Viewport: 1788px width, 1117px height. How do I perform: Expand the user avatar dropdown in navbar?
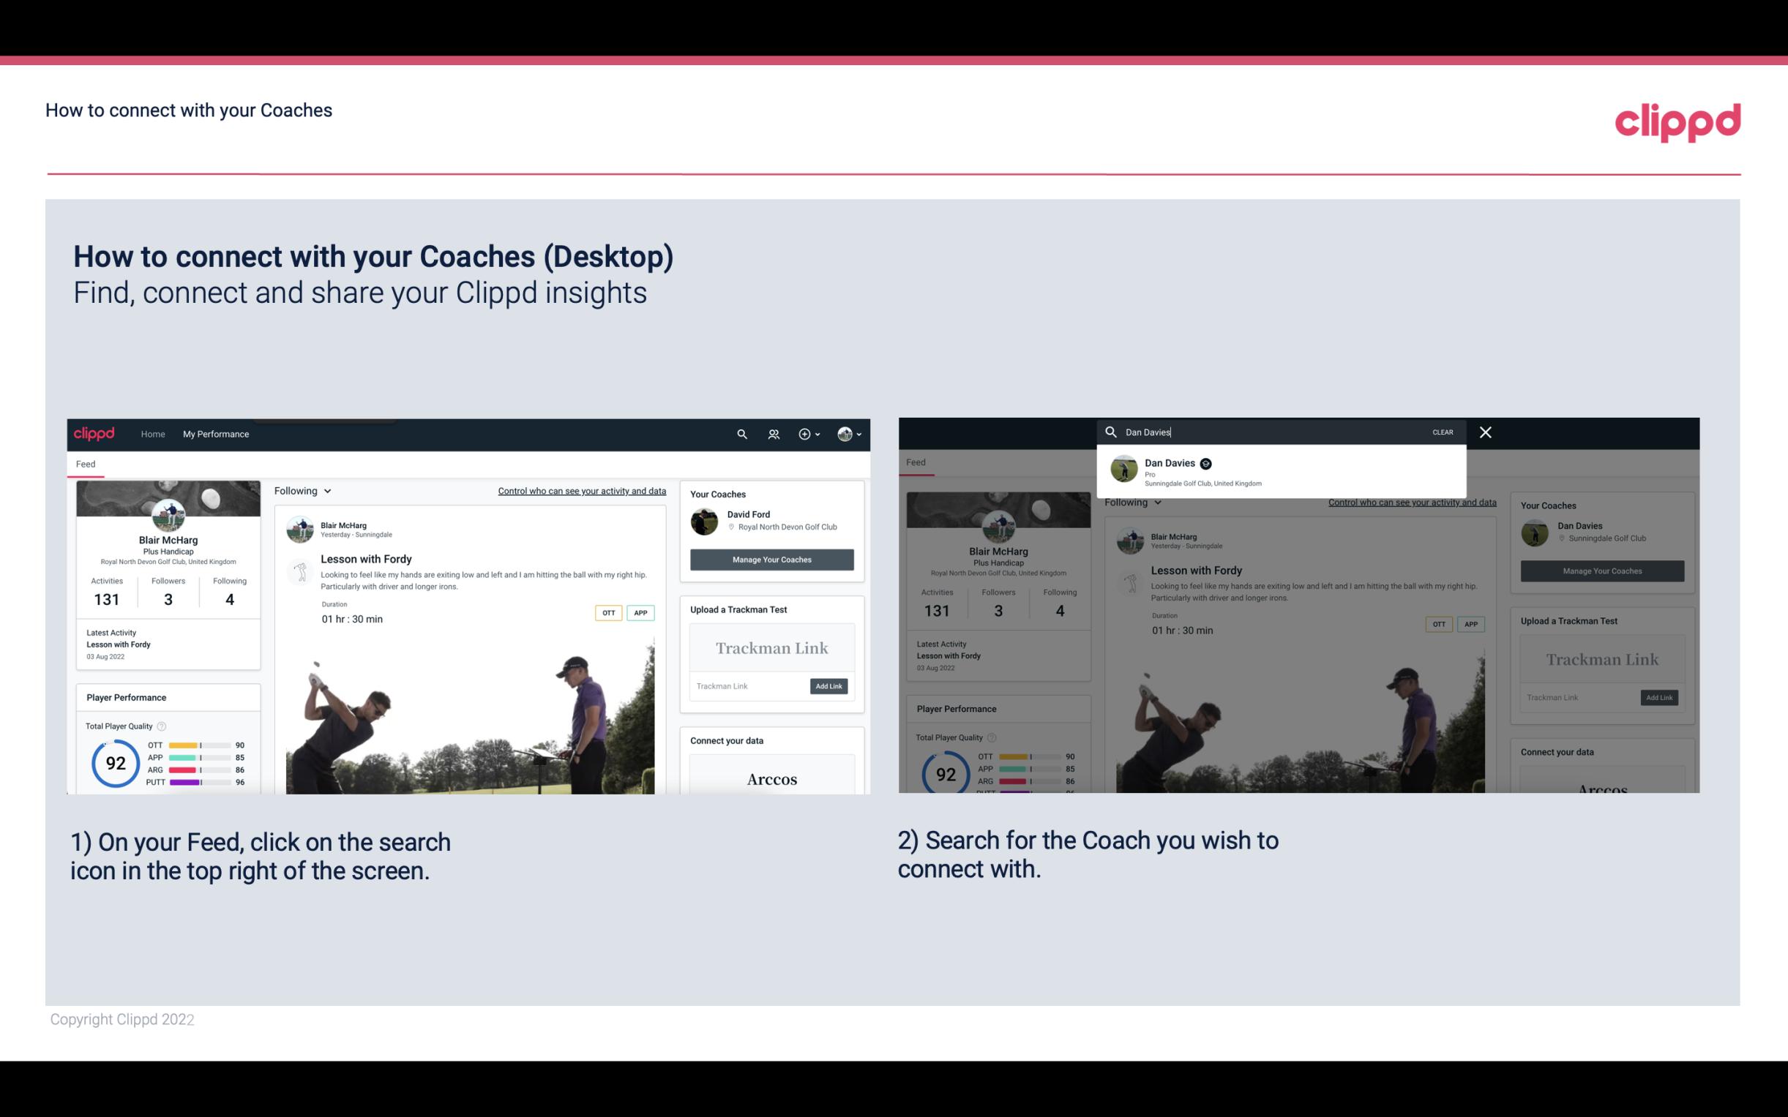click(850, 434)
